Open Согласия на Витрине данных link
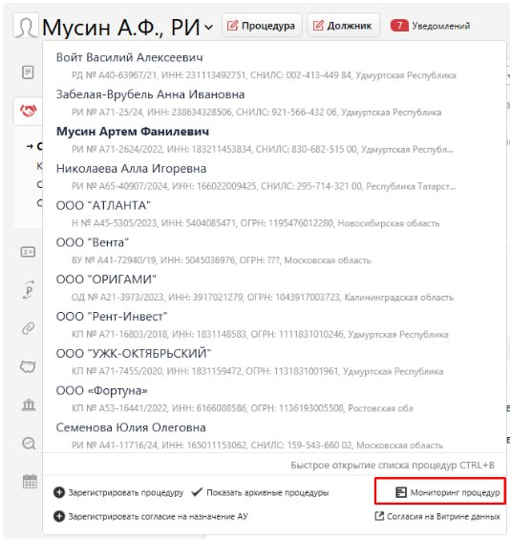 [x=437, y=516]
